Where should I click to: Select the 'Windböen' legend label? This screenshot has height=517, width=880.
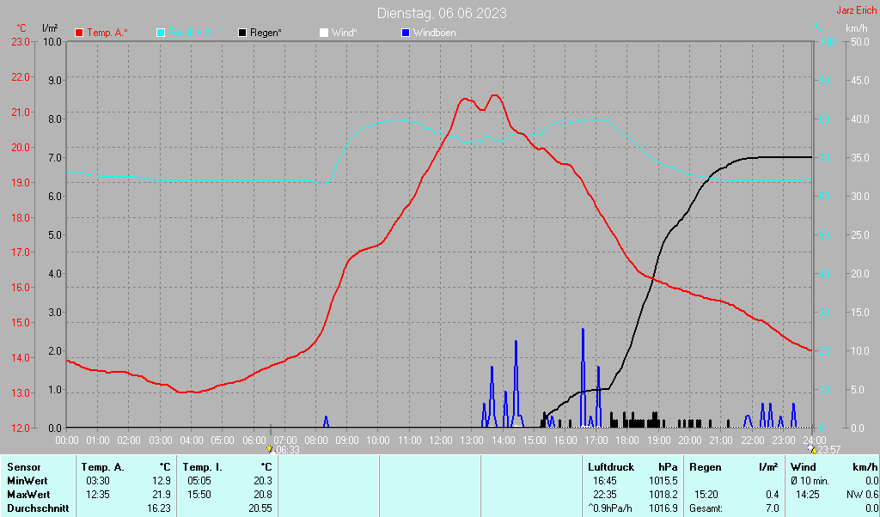pos(434,33)
